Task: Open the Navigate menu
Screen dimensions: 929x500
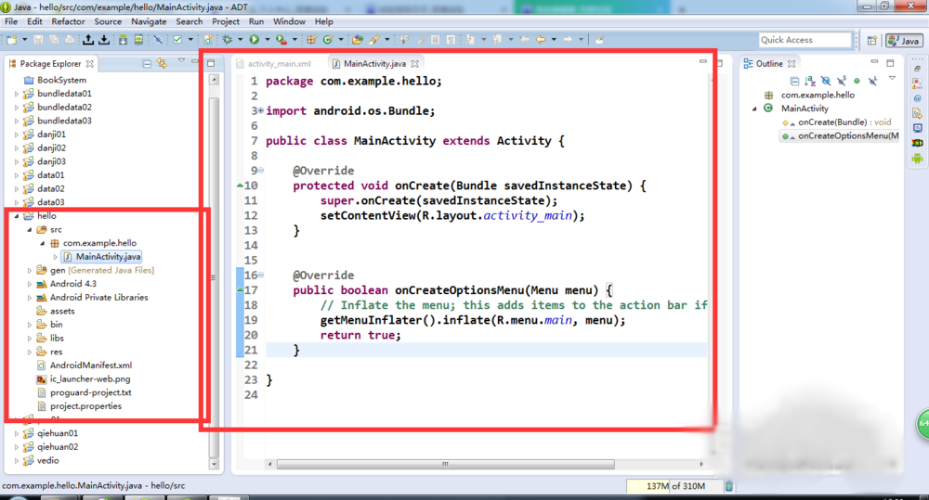Action: pyautogui.click(x=149, y=21)
